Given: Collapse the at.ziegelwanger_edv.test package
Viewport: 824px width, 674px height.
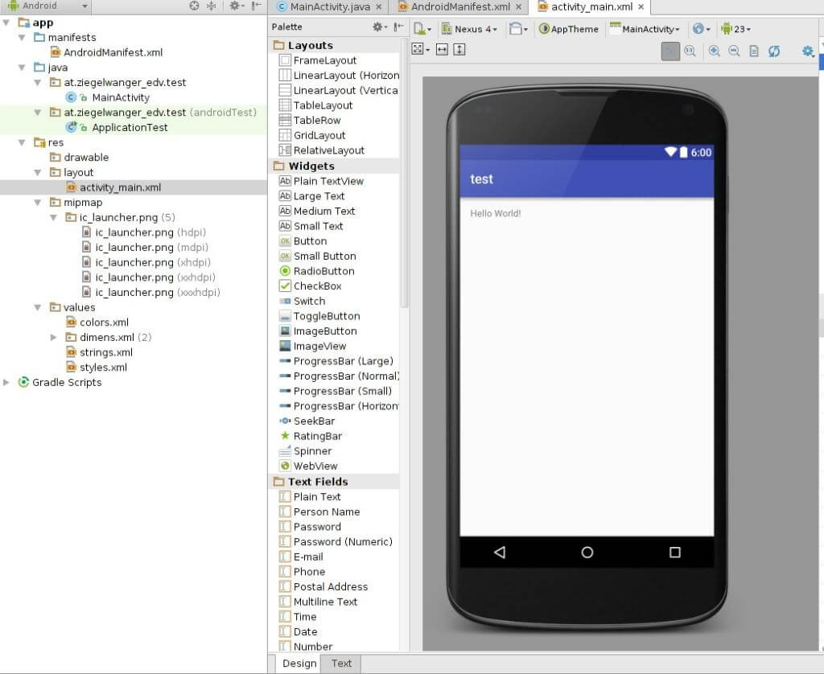Looking at the screenshot, I should 37,82.
